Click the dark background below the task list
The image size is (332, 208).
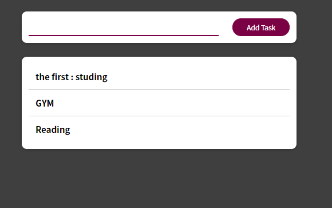159,179
